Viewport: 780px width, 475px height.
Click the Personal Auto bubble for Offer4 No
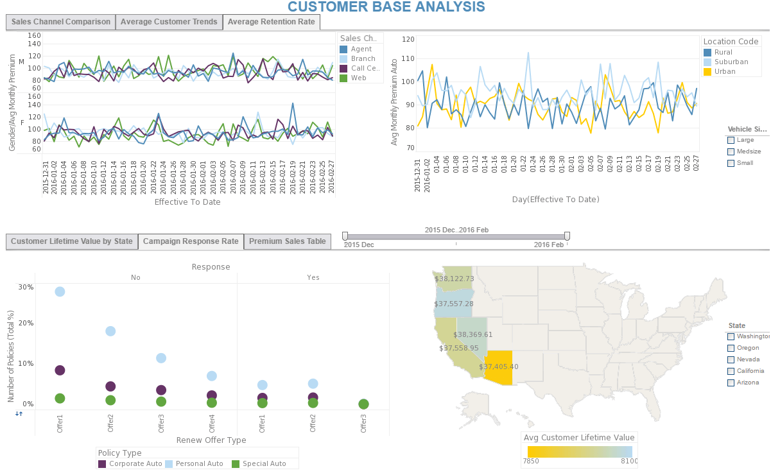212,376
